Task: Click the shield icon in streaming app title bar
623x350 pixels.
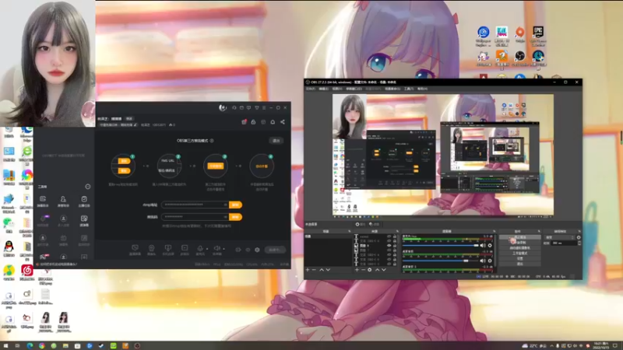Action: 257,107
